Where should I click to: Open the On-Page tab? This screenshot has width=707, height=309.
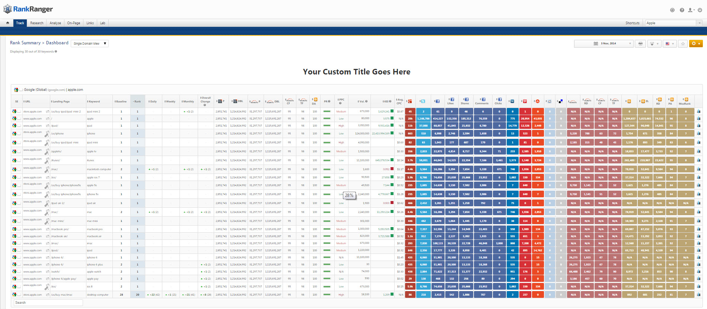pos(73,23)
